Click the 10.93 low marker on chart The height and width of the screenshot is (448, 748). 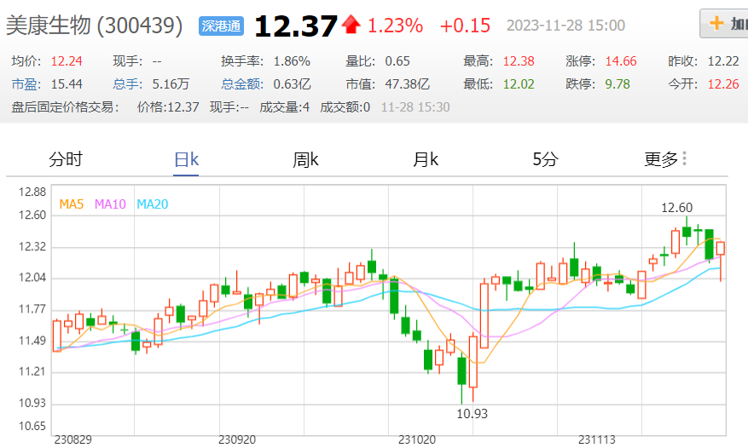[472, 414]
